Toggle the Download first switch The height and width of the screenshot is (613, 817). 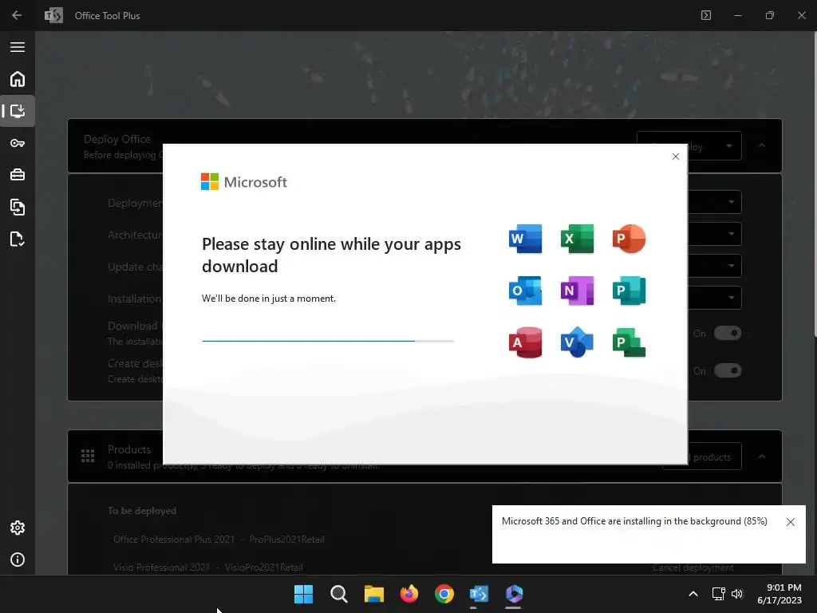(728, 333)
